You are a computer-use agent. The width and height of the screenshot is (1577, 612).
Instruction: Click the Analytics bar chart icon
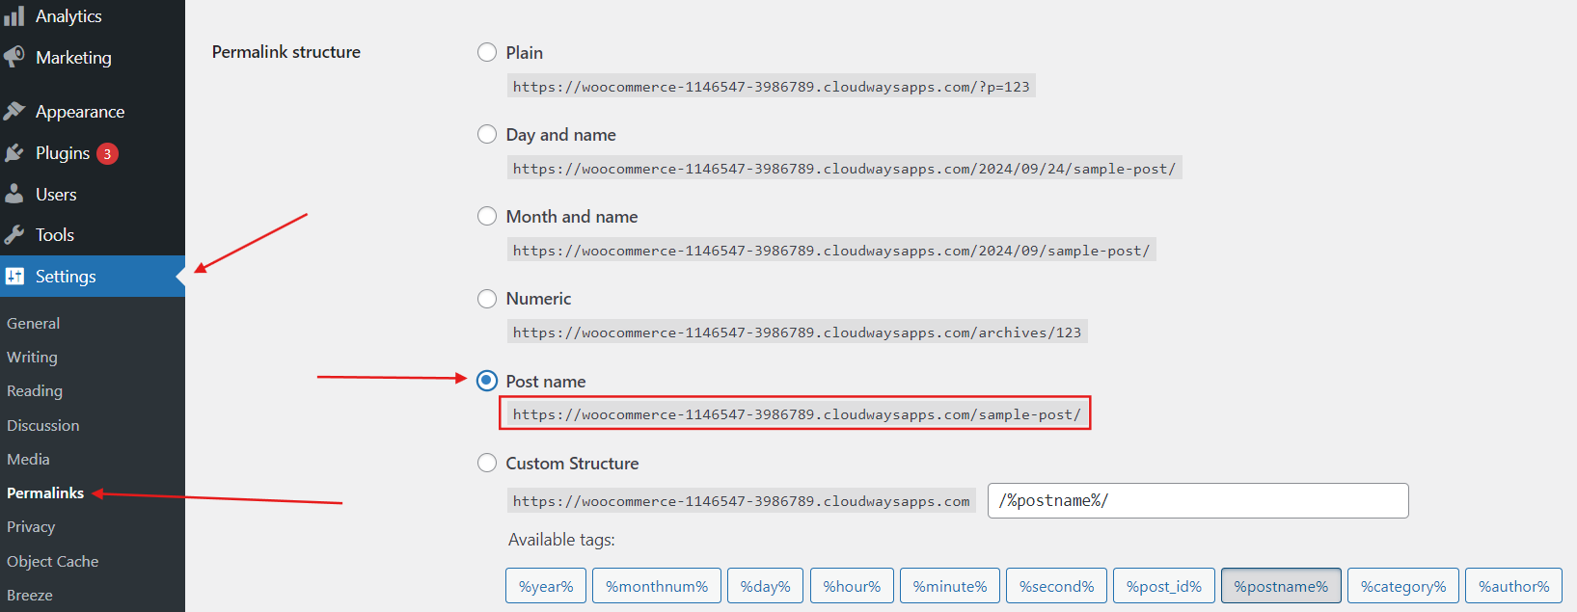point(14,16)
